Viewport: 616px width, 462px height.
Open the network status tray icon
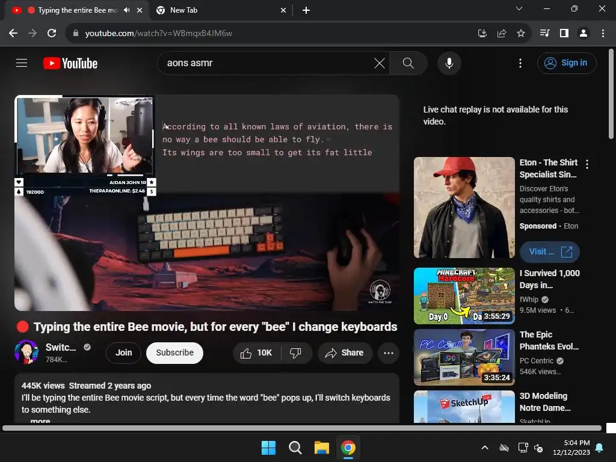tap(523, 448)
